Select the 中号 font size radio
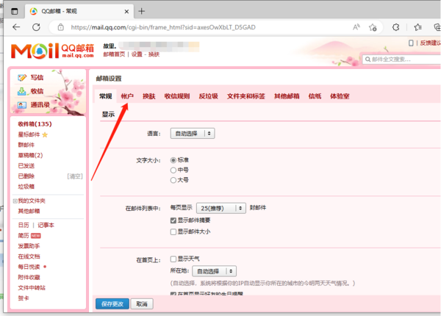Viewport: 441px width, 316px height. pyautogui.click(x=173, y=170)
